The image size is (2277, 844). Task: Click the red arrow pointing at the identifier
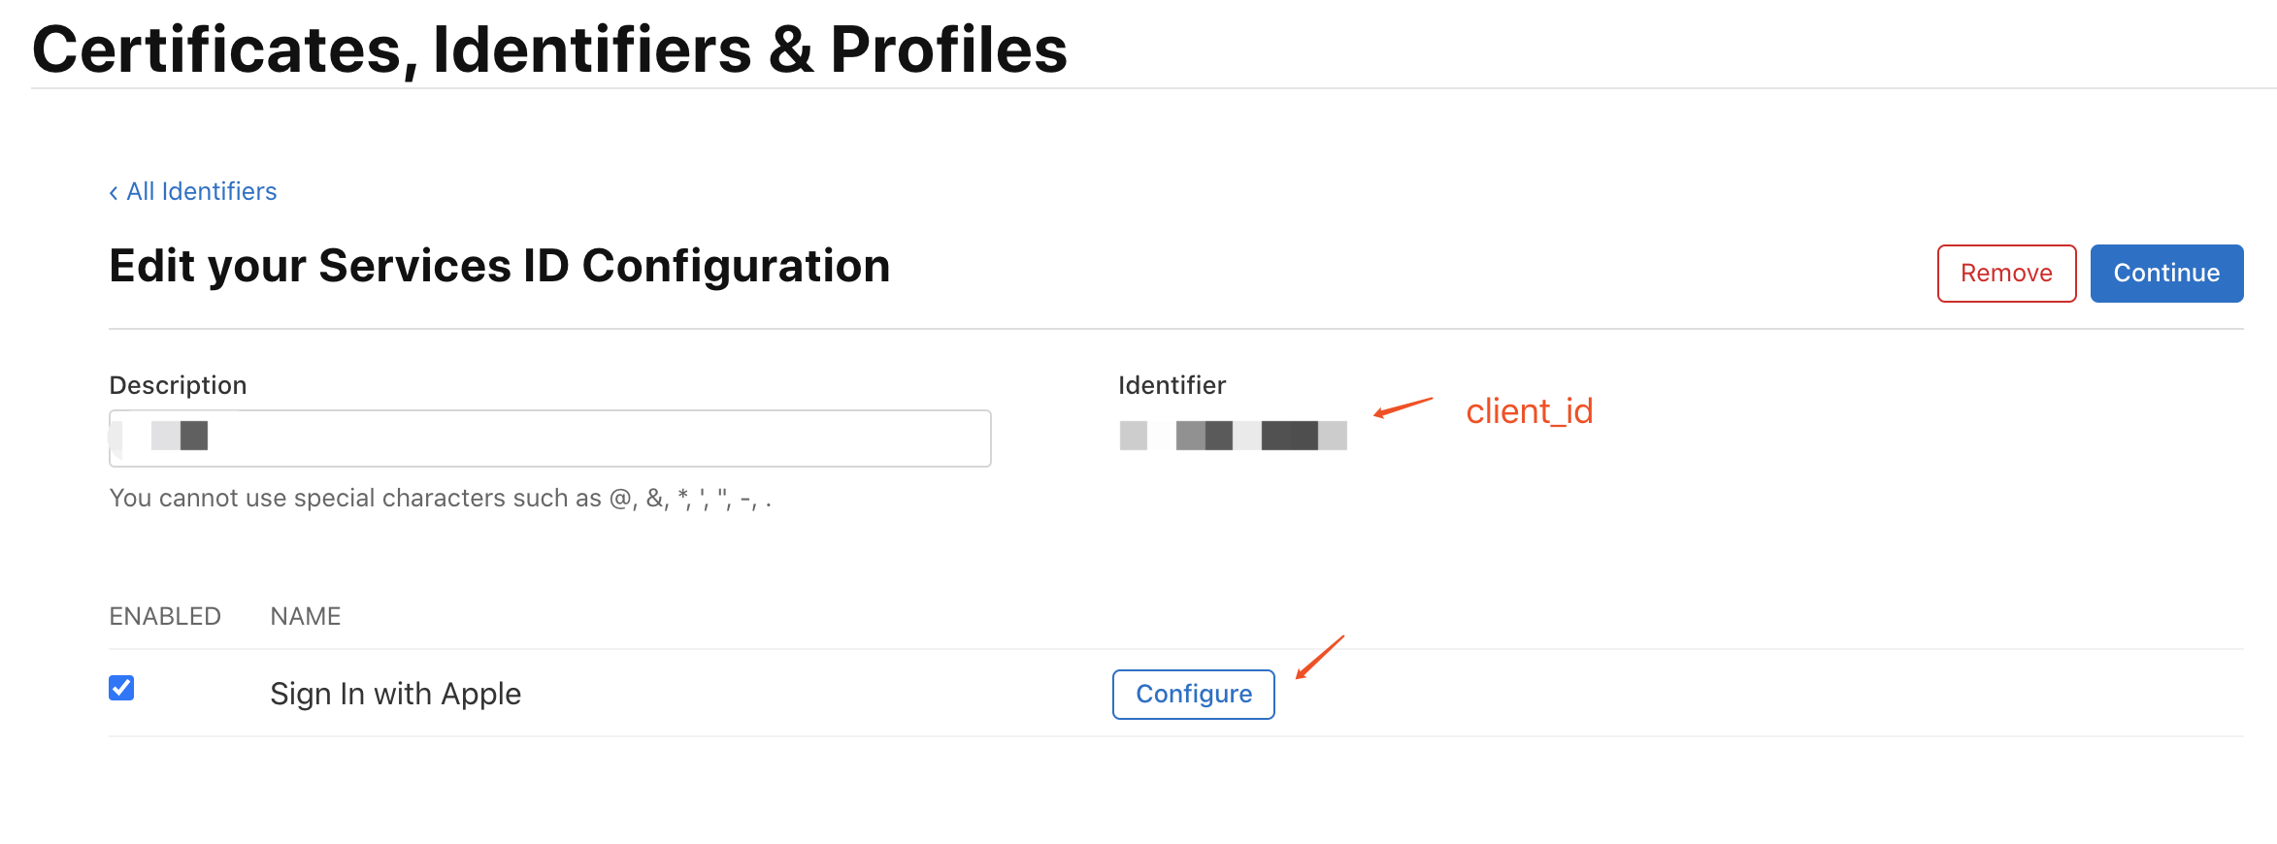1402,406
